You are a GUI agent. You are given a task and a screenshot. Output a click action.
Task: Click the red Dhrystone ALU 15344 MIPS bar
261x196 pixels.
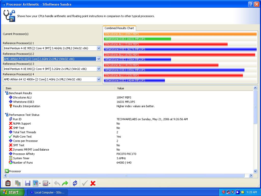pyautogui.click(x=166, y=44)
